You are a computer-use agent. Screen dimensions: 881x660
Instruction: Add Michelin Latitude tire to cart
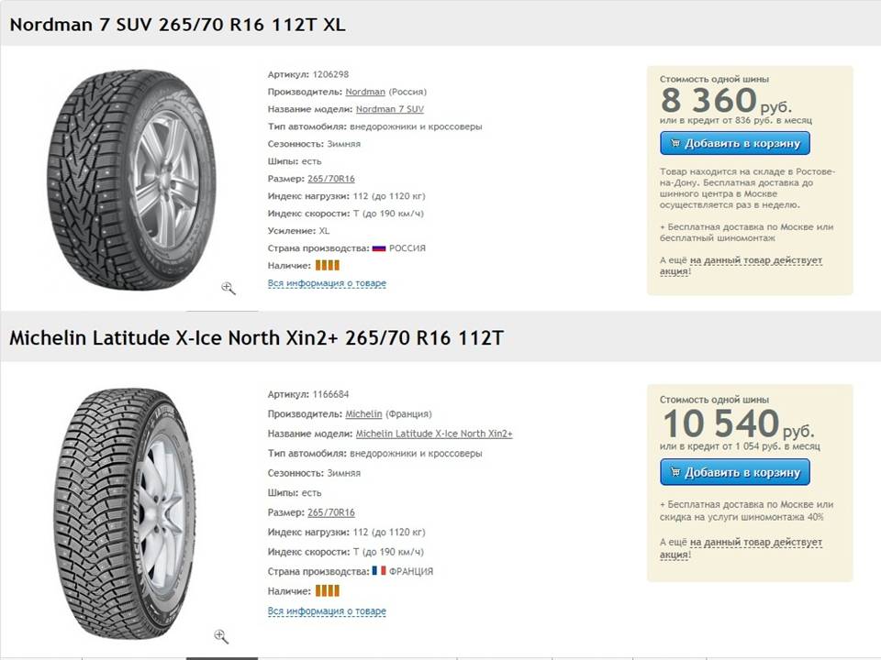click(x=735, y=472)
